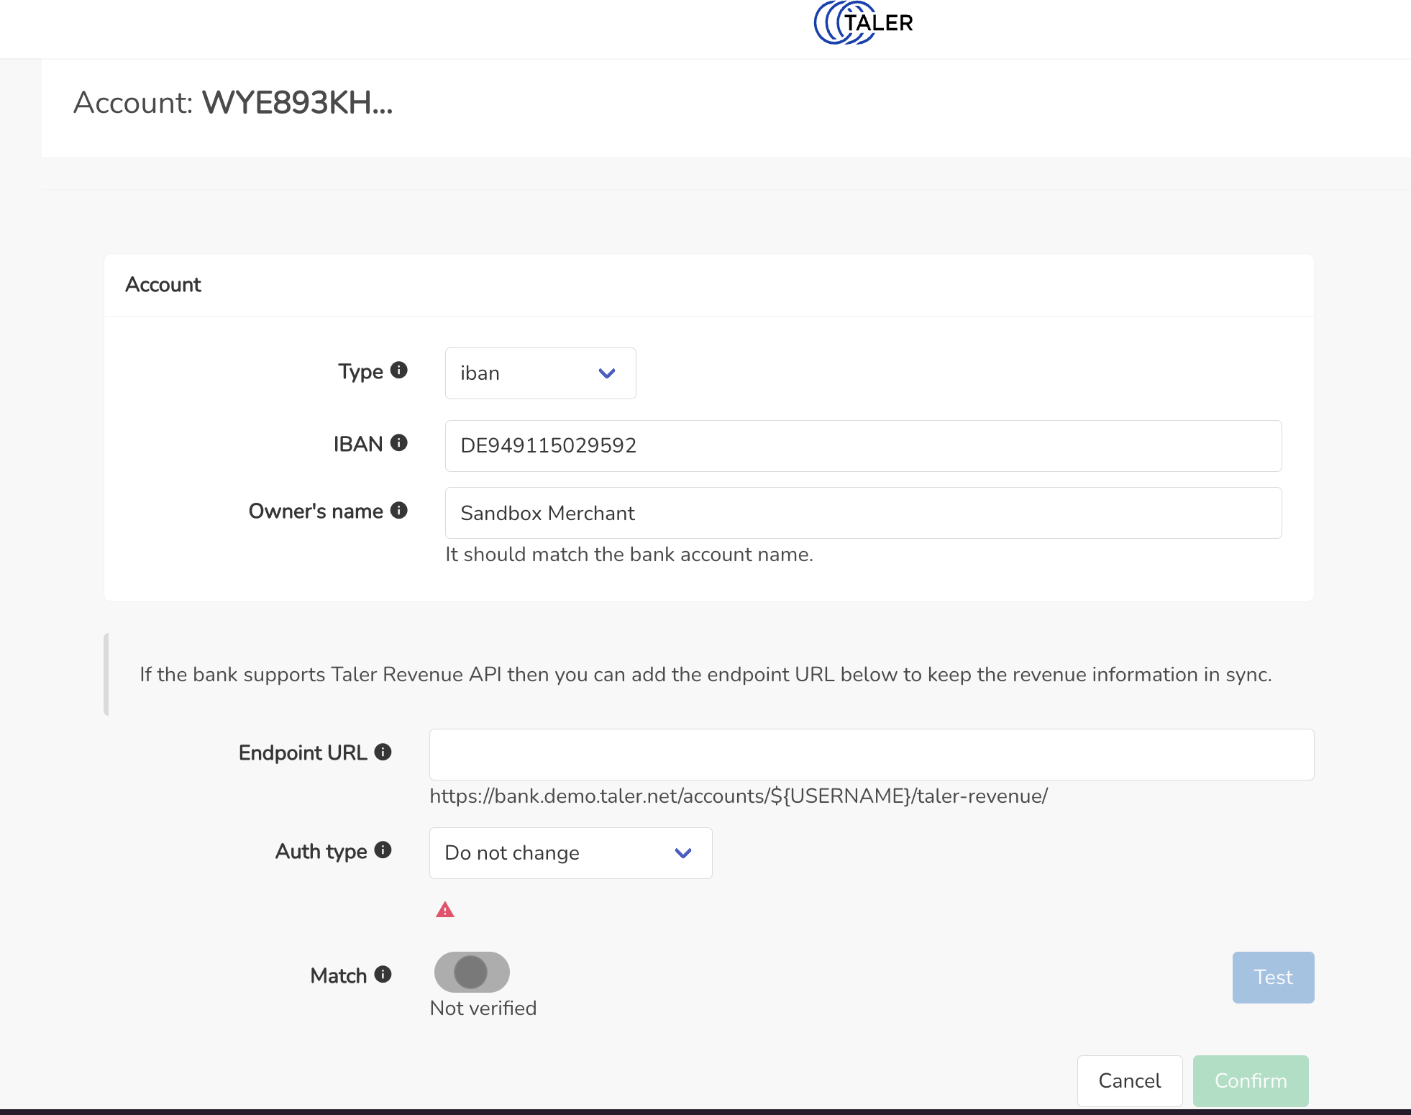Viewport: 1411px width, 1115px height.
Task: Expand the Auth type dropdown
Action: 570,853
